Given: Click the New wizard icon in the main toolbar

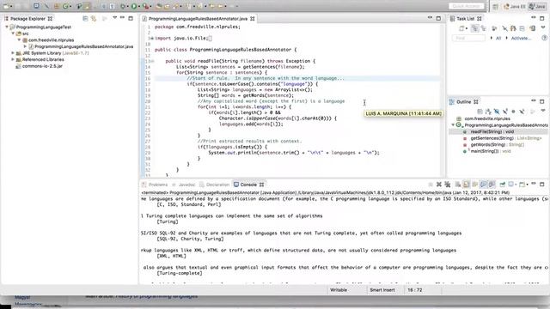Looking at the screenshot, I should click(x=6, y=6).
